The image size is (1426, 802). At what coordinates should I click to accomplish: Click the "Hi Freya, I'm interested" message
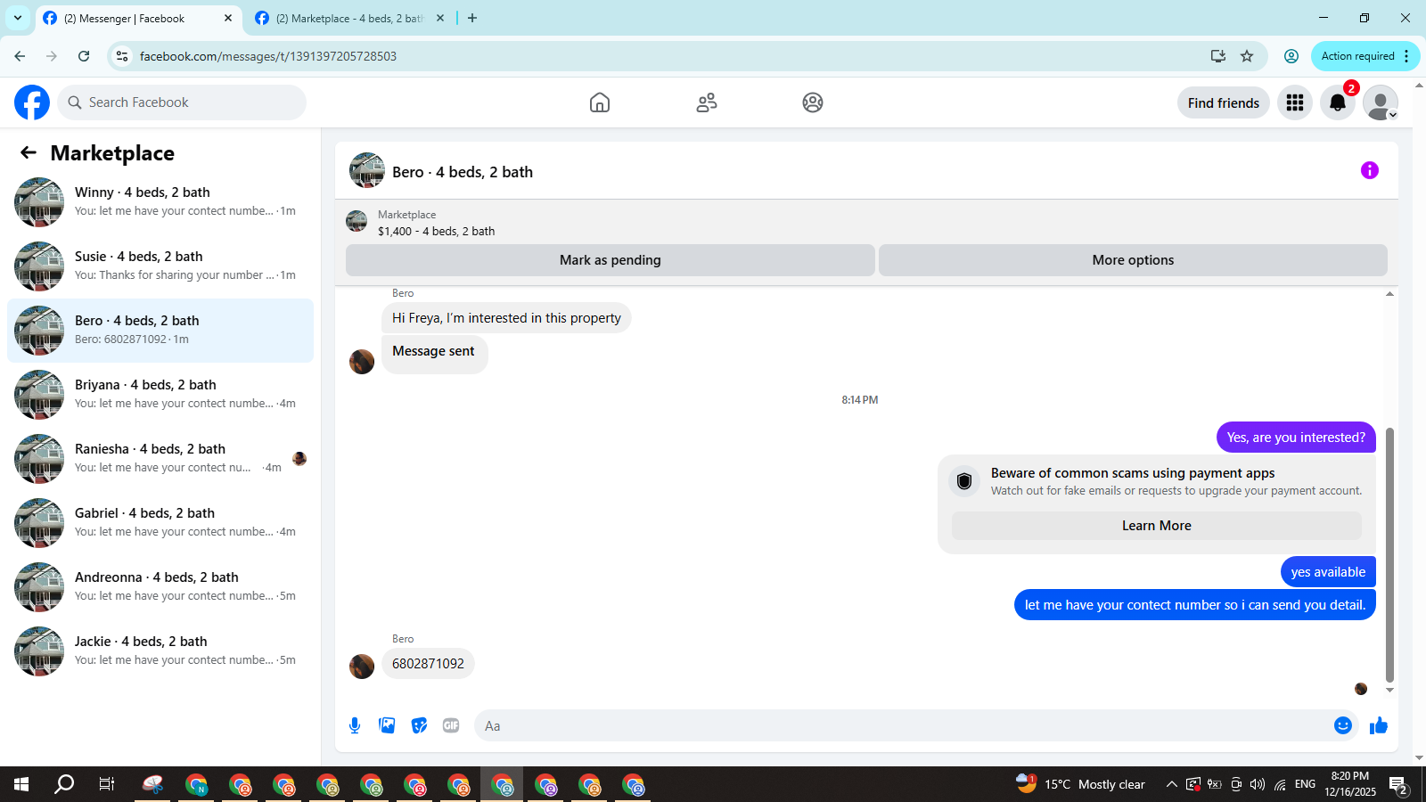506,318
